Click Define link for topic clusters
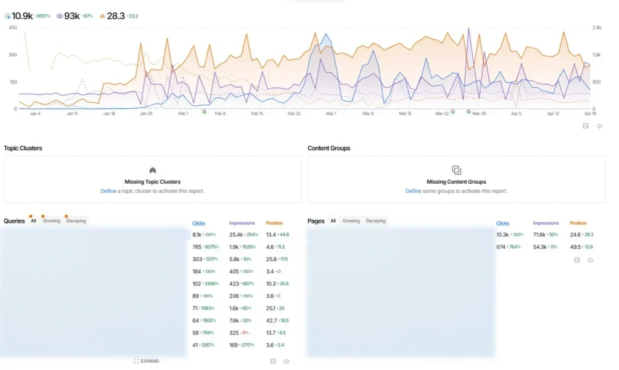Image resolution: width=619 pixels, height=370 pixels. pos(108,191)
